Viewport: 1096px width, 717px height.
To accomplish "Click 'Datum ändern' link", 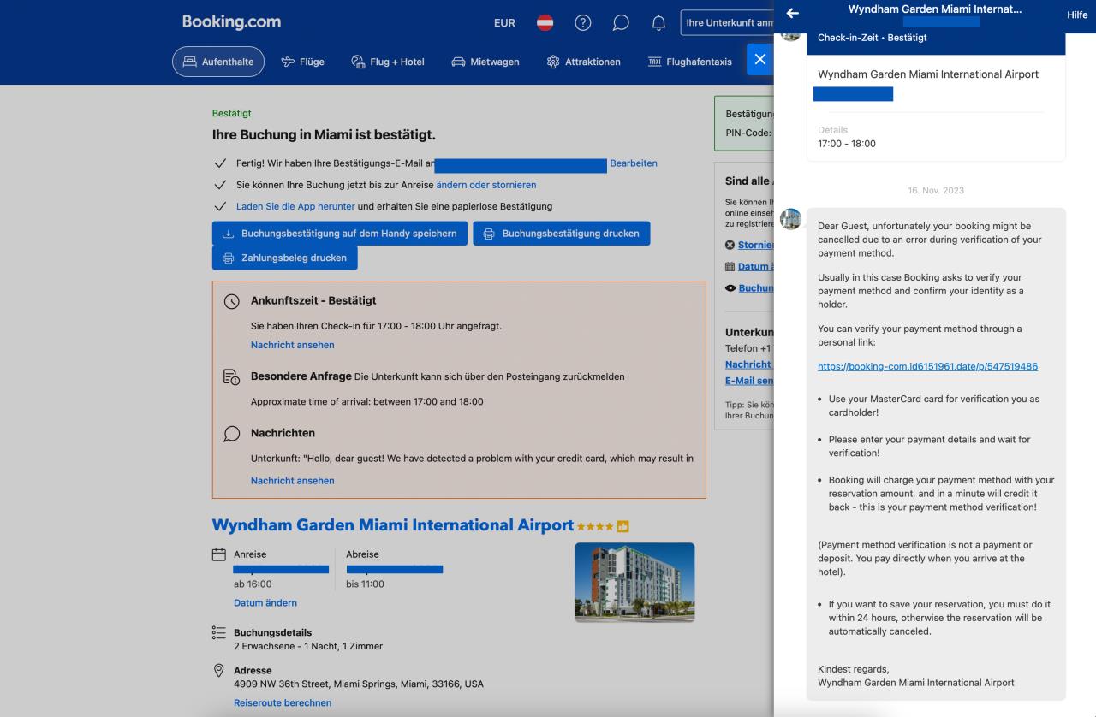I will click(265, 603).
